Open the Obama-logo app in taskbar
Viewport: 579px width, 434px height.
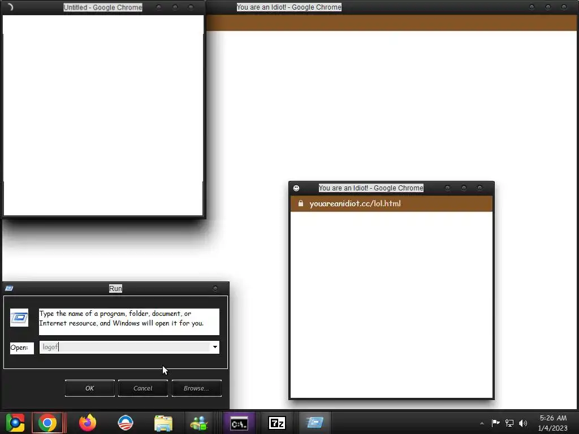(x=125, y=423)
